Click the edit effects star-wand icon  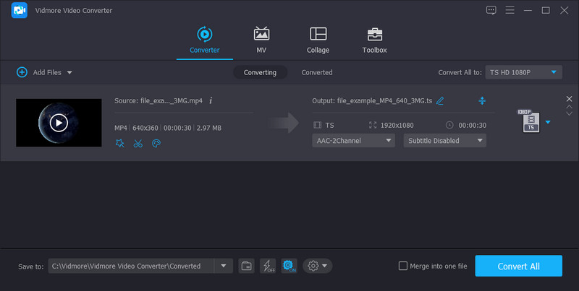(120, 143)
